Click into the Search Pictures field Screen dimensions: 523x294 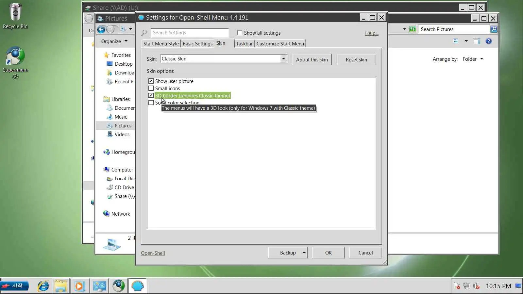tap(454, 29)
